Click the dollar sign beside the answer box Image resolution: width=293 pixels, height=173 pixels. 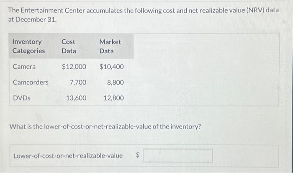pyautogui.click(x=139, y=156)
